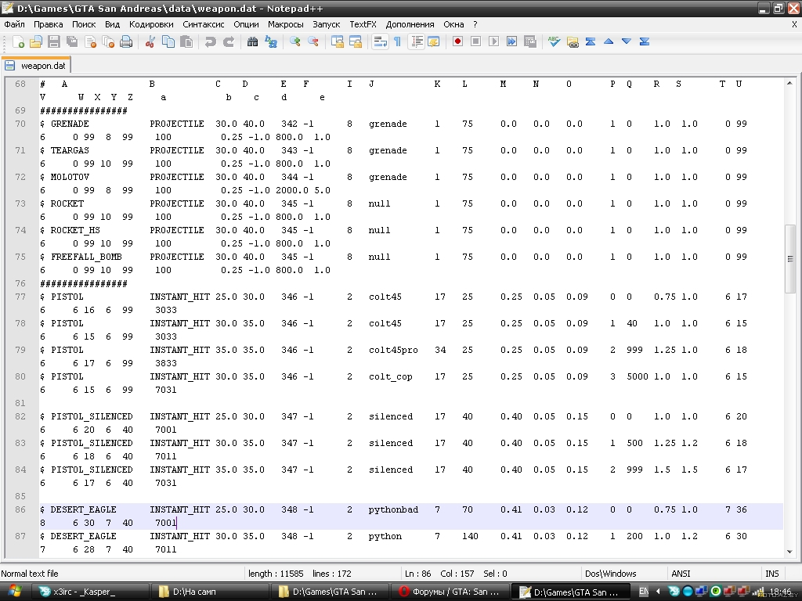
Task: Toggle synchronized vertical scrolling icon
Action: [337, 42]
